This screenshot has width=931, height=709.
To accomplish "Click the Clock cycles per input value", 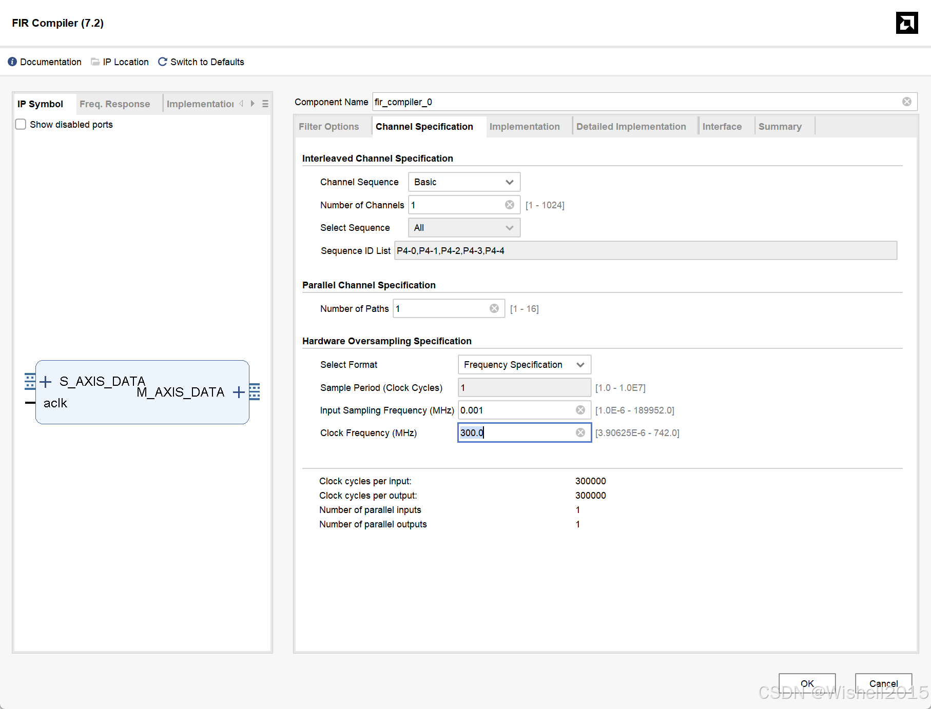I will (x=590, y=481).
